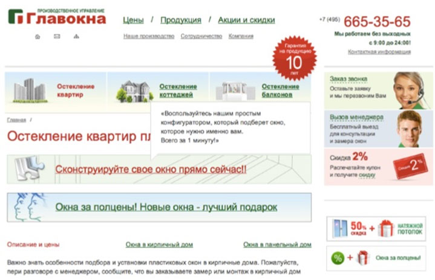435x280 pixels.
Task: Click Заказ звонка link
Action: [348, 79]
